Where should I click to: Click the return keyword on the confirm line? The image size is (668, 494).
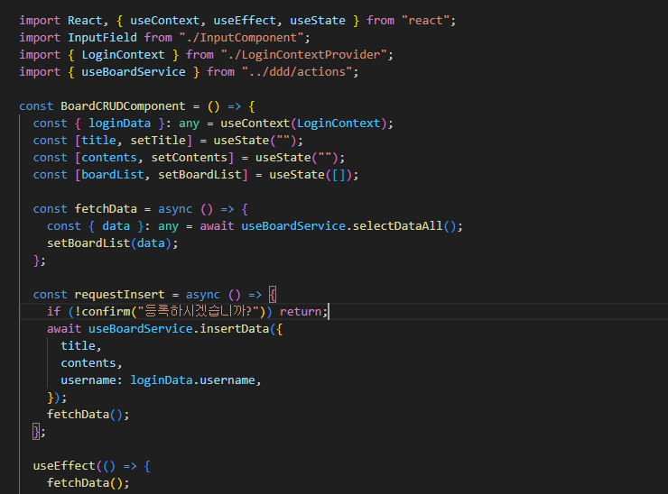301,312
